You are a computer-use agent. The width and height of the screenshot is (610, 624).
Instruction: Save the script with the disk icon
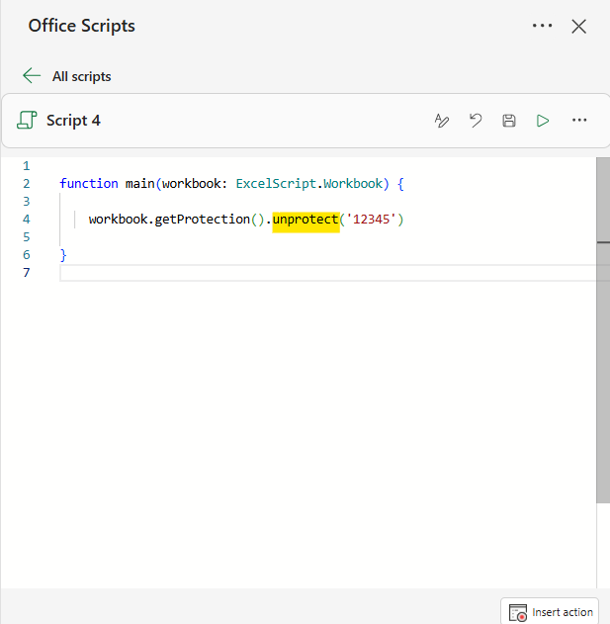509,121
